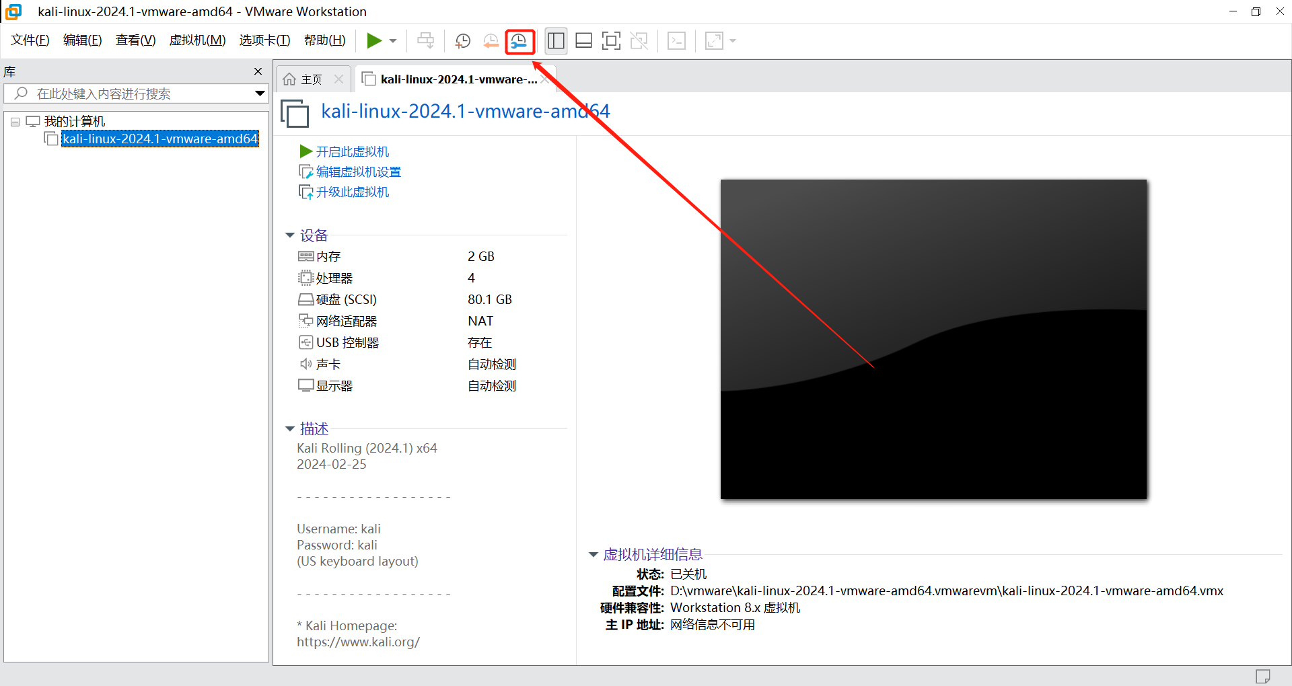This screenshot has width=1292, height=686.
Task: Open the power options dropdown arrow beside play
Action: click(x=393, y=41)
